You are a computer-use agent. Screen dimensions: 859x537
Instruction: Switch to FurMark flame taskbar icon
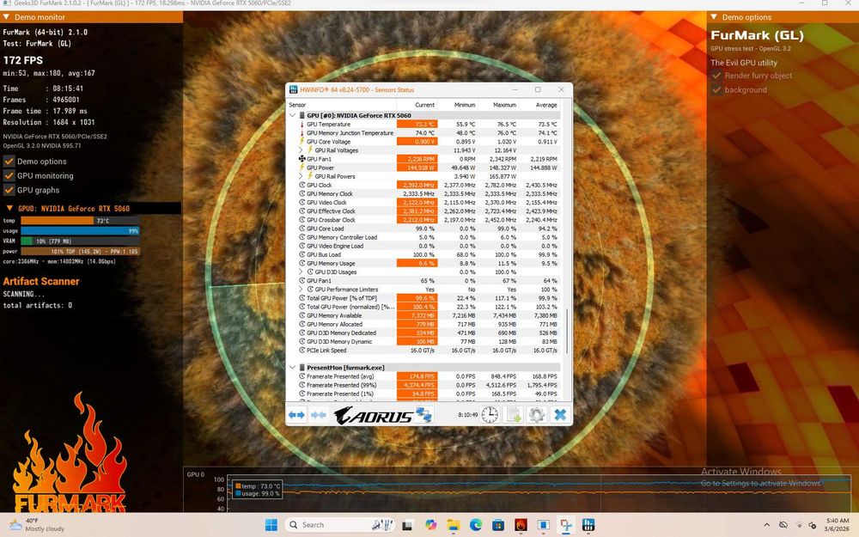(x=521, y=525)
